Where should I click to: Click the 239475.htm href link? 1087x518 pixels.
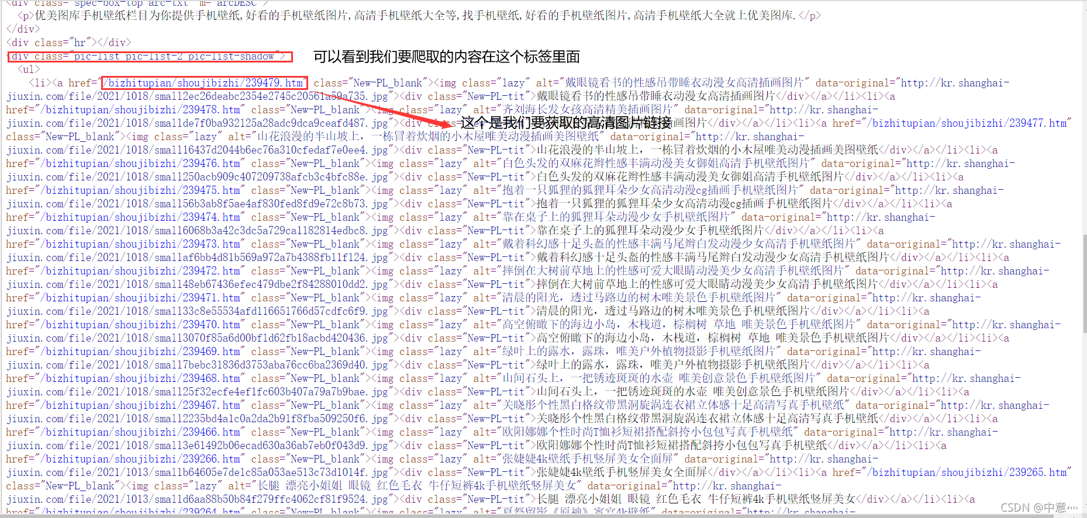141,190
